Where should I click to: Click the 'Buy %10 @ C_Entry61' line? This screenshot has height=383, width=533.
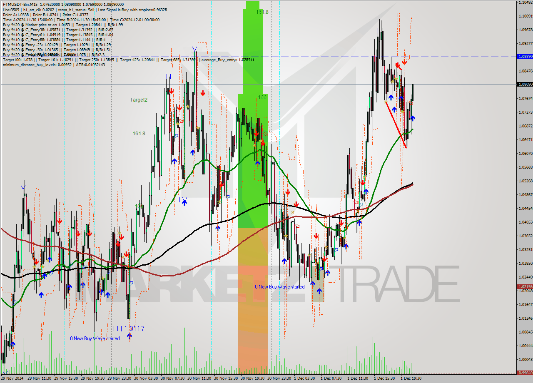(x=58, y=35)
